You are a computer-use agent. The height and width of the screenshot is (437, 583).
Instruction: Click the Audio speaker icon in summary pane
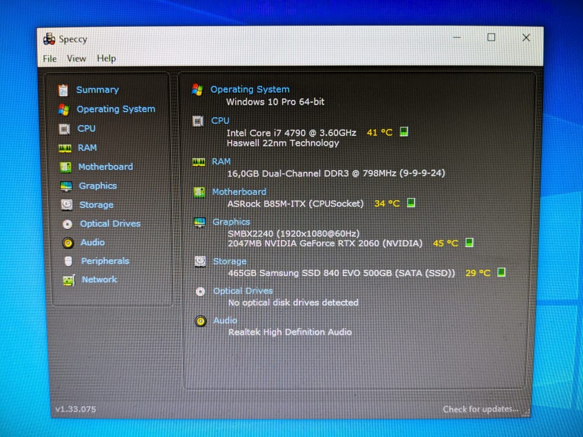click(201, 320)
